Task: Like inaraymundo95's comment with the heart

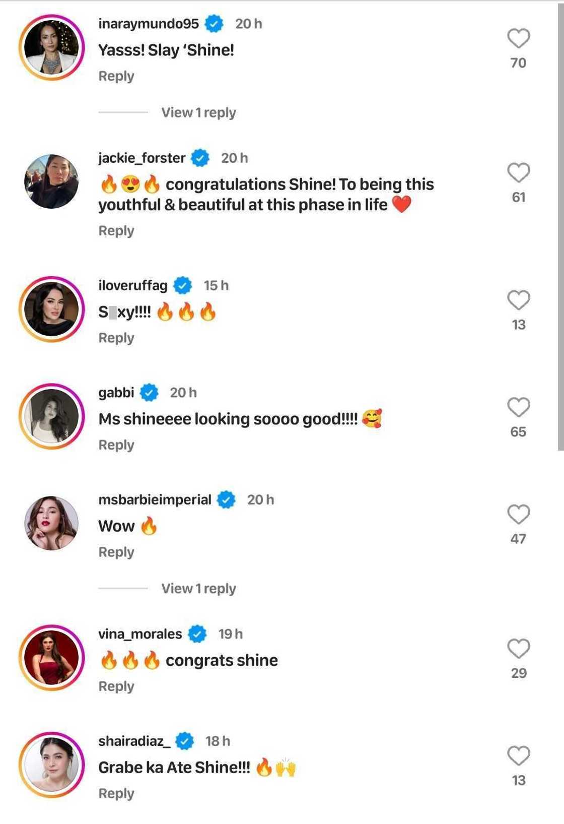Action: (x=518, y=38)
